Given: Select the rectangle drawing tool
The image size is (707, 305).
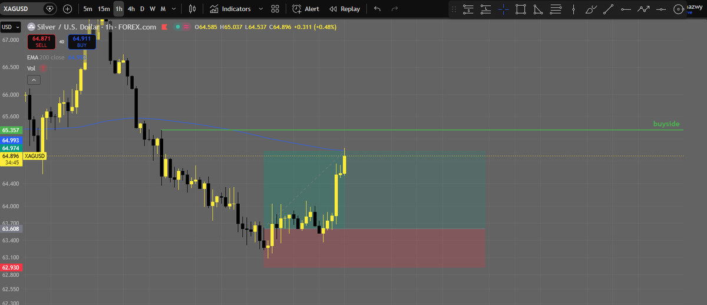Looking at the screenshot, I should point(521,9).
